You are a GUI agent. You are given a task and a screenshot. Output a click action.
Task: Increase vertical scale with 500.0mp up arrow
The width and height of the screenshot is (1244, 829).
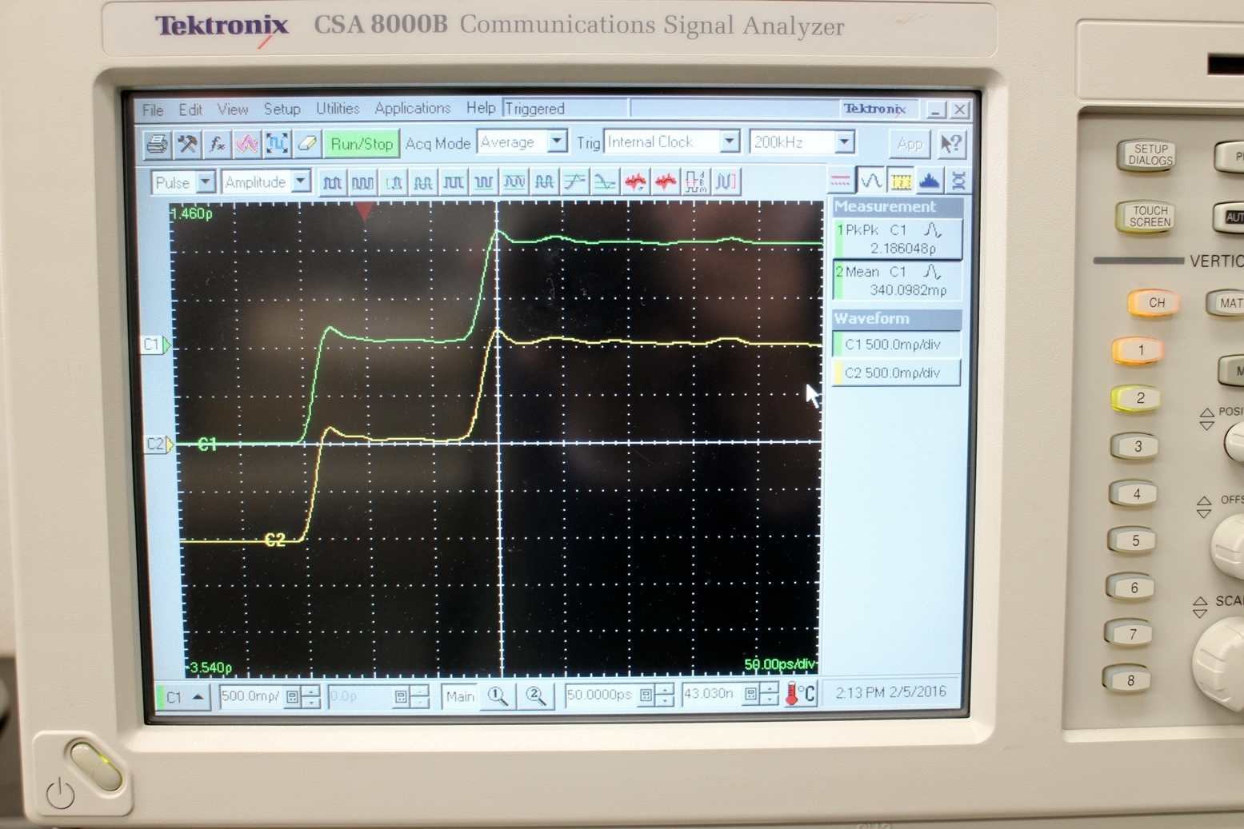pyautogui.click(x=312, y=691)
